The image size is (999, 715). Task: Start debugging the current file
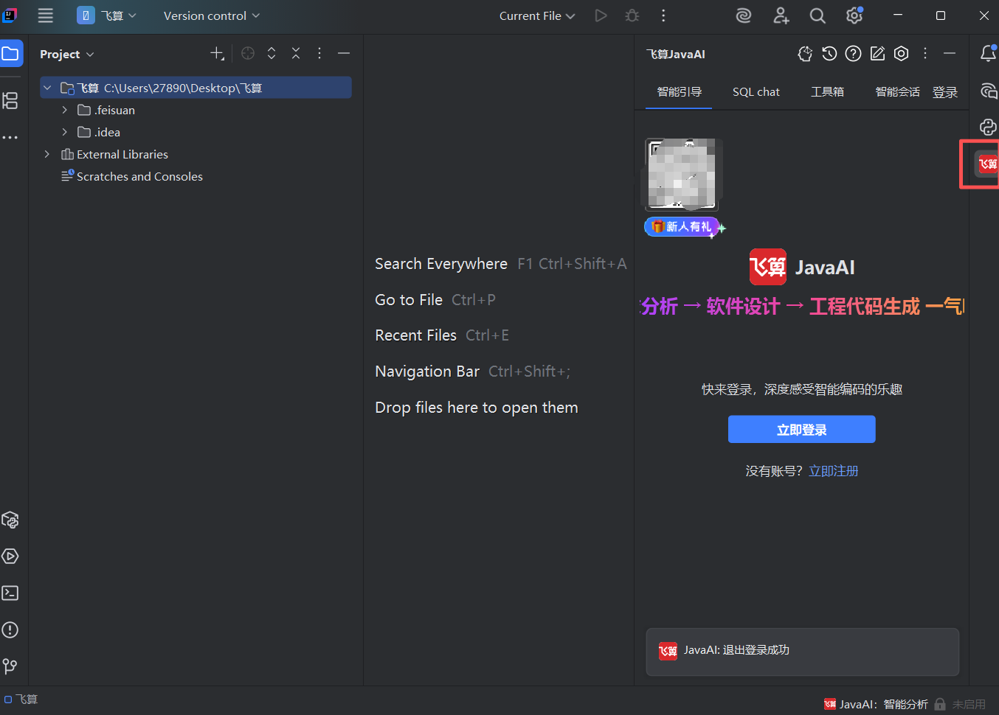tap(632, 15)
